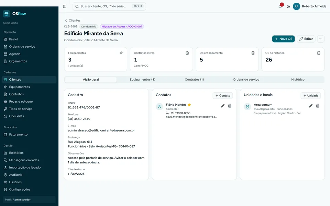Switch to Equipamentos (3) tab

(142, 79)
